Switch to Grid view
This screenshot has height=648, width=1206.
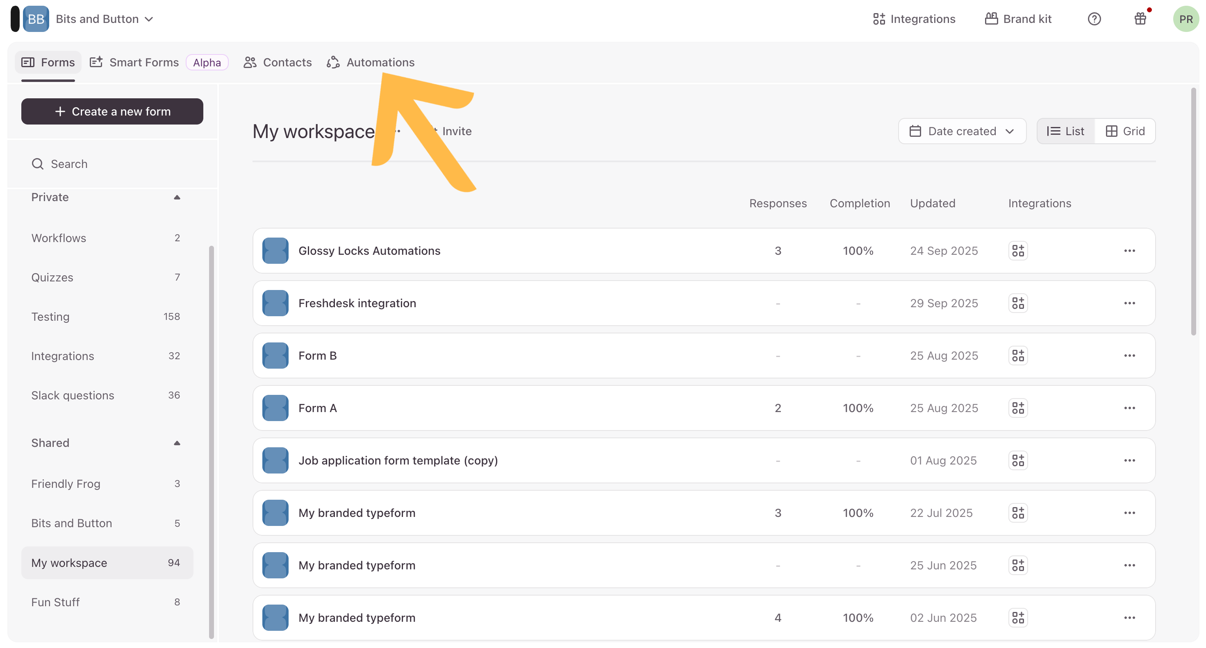[x=1125, y=131]
